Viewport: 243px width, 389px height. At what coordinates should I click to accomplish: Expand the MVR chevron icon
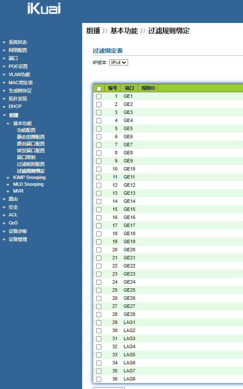(8, 191)
